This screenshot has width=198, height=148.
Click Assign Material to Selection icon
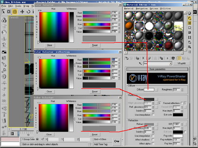click(x=137, y=58)
